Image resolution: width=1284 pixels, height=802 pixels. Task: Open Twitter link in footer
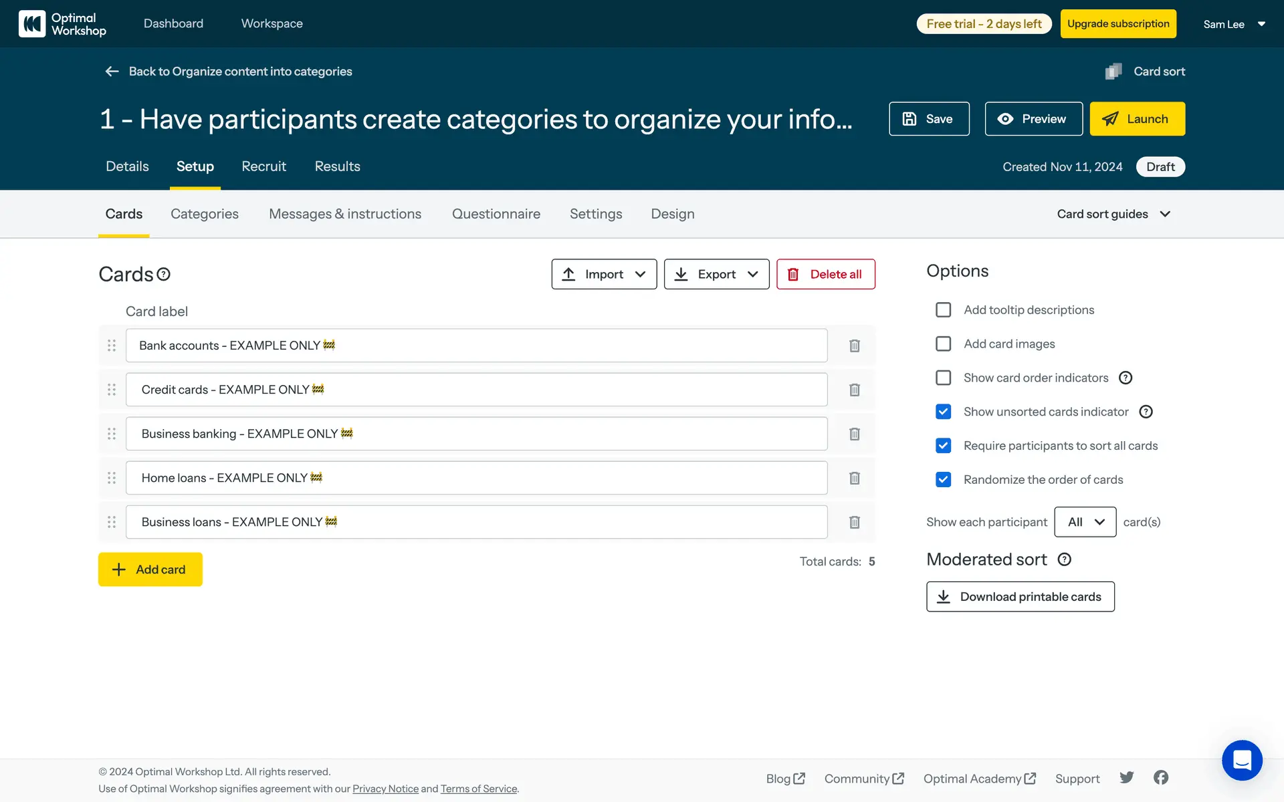[1127, 777]
